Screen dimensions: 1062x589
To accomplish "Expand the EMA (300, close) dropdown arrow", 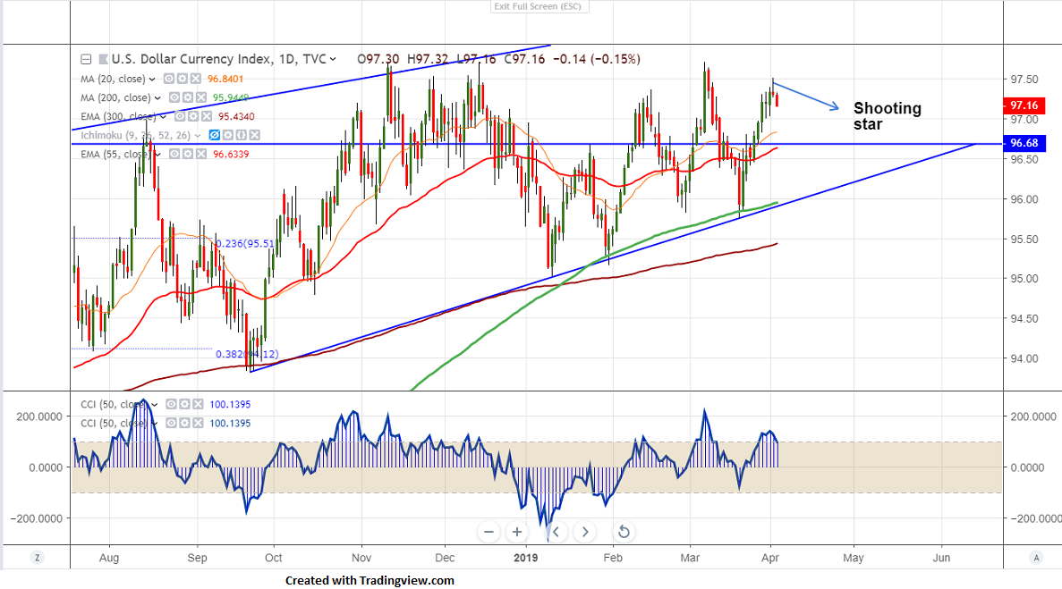I will tap(163, 117).
